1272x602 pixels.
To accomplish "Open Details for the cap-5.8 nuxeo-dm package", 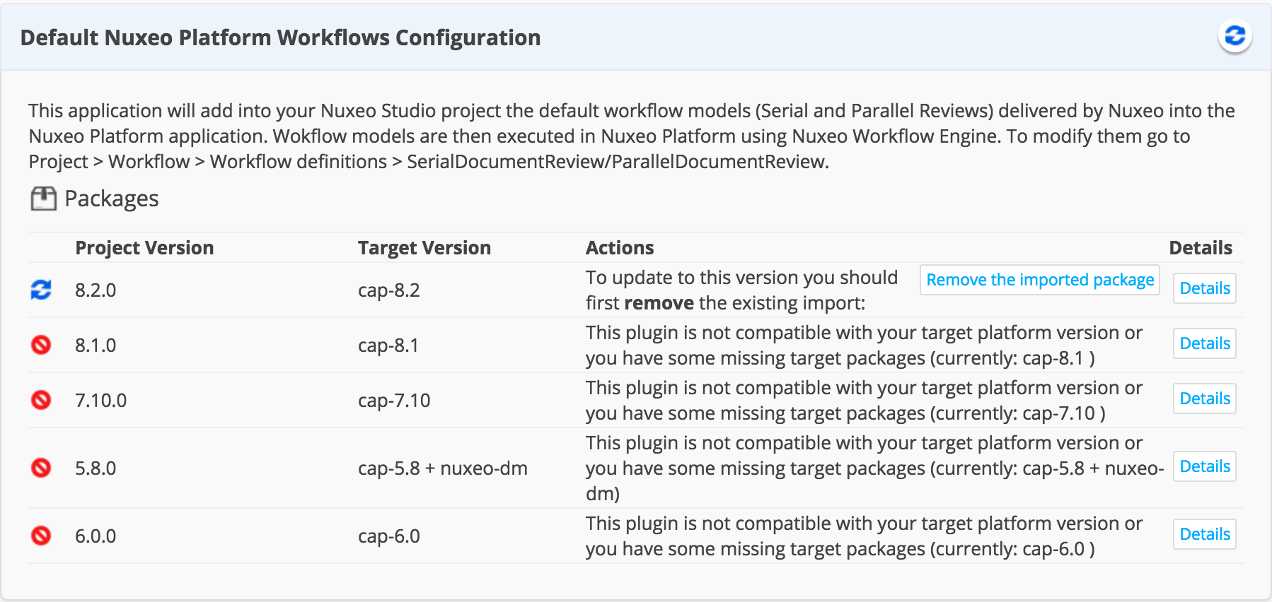I will coord(1204,466).
